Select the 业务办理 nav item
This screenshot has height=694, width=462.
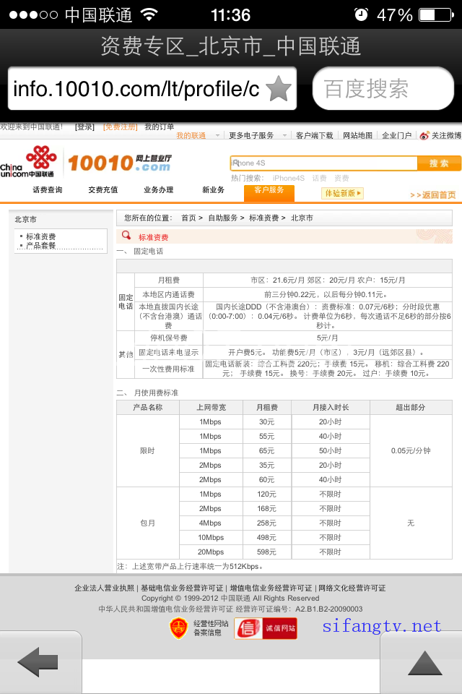point(158,190)
